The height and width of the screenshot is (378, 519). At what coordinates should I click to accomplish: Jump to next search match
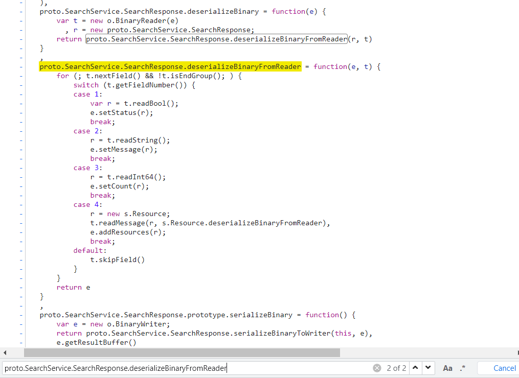pos(428,368)
